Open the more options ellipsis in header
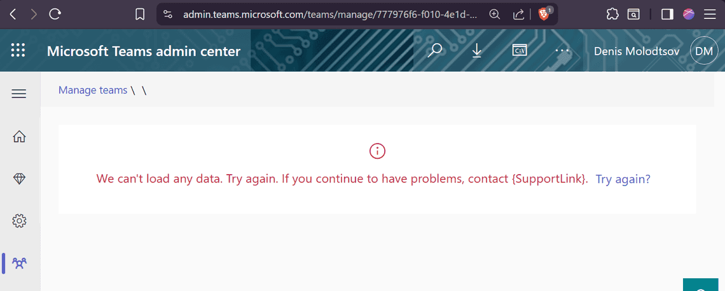 coord(562,51)
